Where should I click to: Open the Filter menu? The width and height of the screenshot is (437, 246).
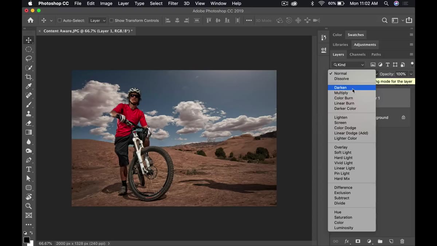click(x=173, y=3)
